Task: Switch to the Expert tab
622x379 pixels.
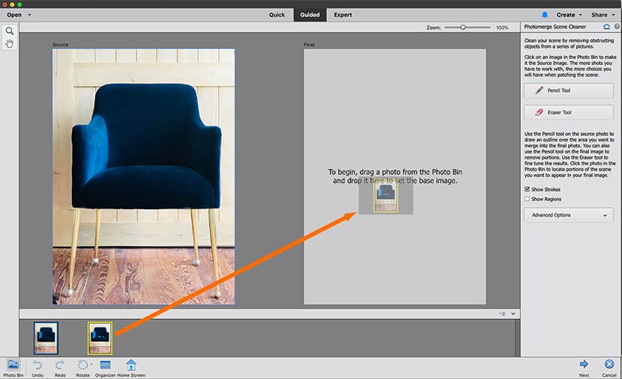Action: click(x=342, y=14)
